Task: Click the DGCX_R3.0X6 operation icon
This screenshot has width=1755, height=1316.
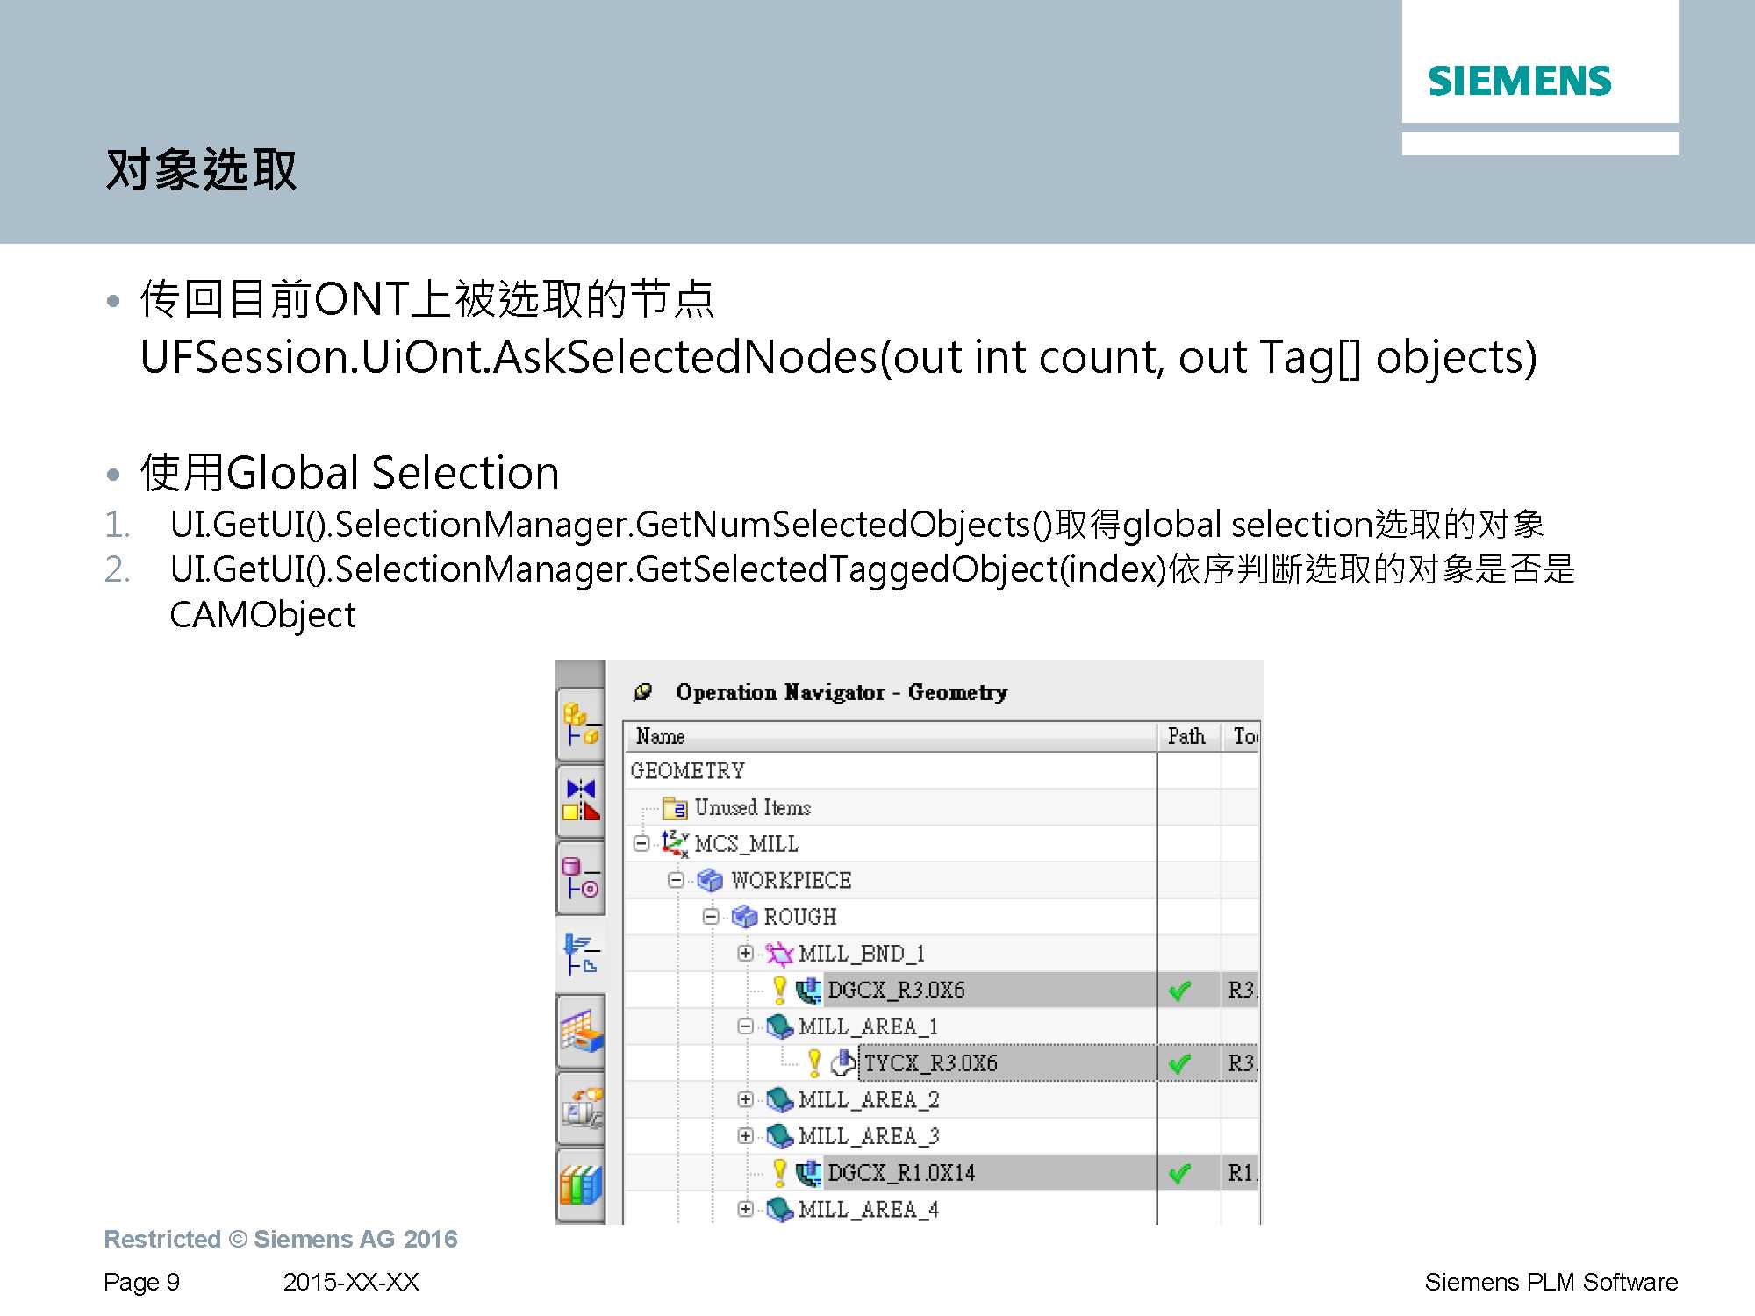Action: [809, 991]
